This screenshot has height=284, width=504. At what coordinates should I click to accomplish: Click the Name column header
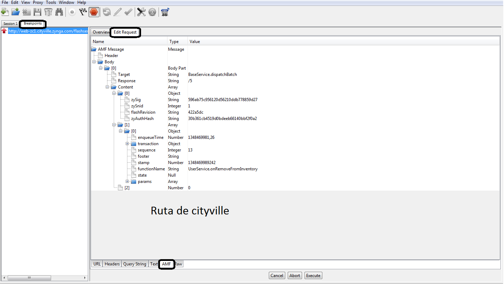coord(129,42)
